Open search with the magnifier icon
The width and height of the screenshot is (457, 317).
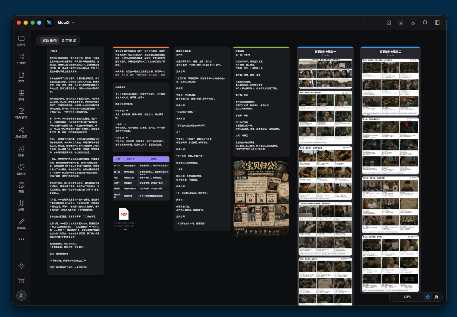click(425, 23)
